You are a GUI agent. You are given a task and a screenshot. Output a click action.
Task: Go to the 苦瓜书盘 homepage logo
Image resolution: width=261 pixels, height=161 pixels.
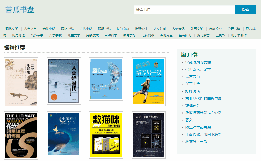pos(20,10)
